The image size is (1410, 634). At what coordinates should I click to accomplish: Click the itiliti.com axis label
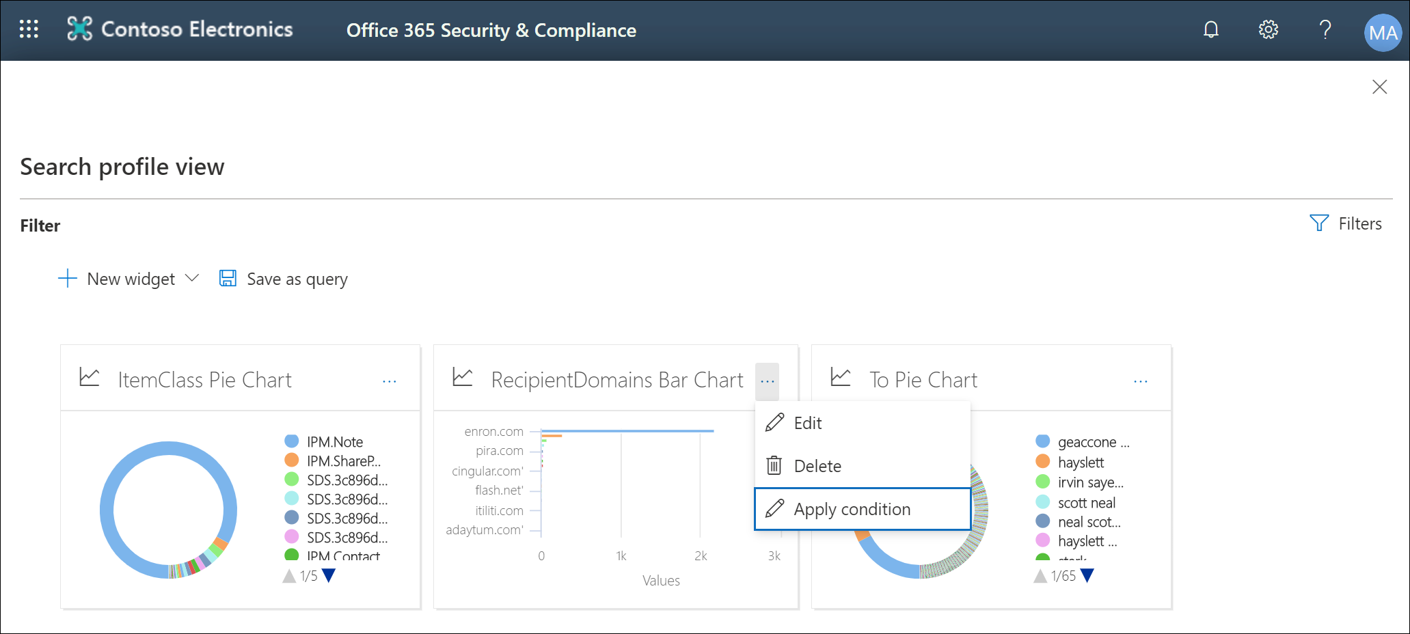click(500, 510)
